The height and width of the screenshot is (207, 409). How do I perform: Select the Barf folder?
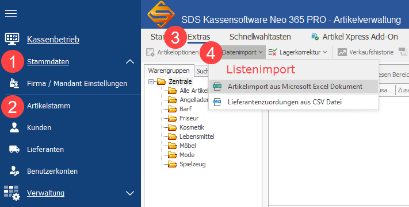(x=185, y=109)
